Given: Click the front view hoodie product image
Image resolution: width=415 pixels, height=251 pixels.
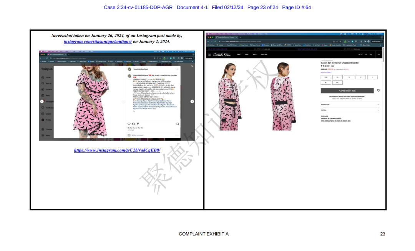Looking at the screenshot, I should (x=230, y=96).
